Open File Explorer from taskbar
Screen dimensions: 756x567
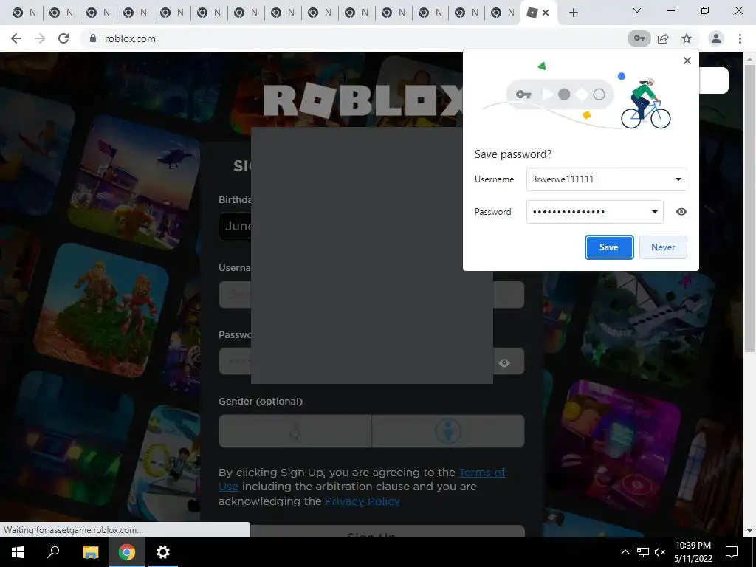pos(90,552)
